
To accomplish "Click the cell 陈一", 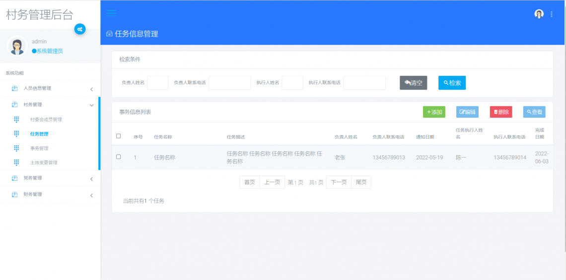I will pyautogui.click(x=461, y=158).
